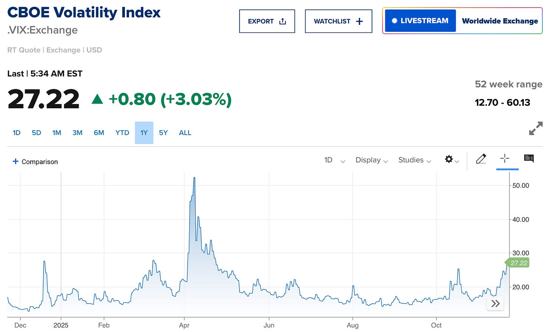Image resolution: width=551 pixels, height=332 pixels.
Task: Click the double-arrow scroll to latest button
Action: coord(495,303)
